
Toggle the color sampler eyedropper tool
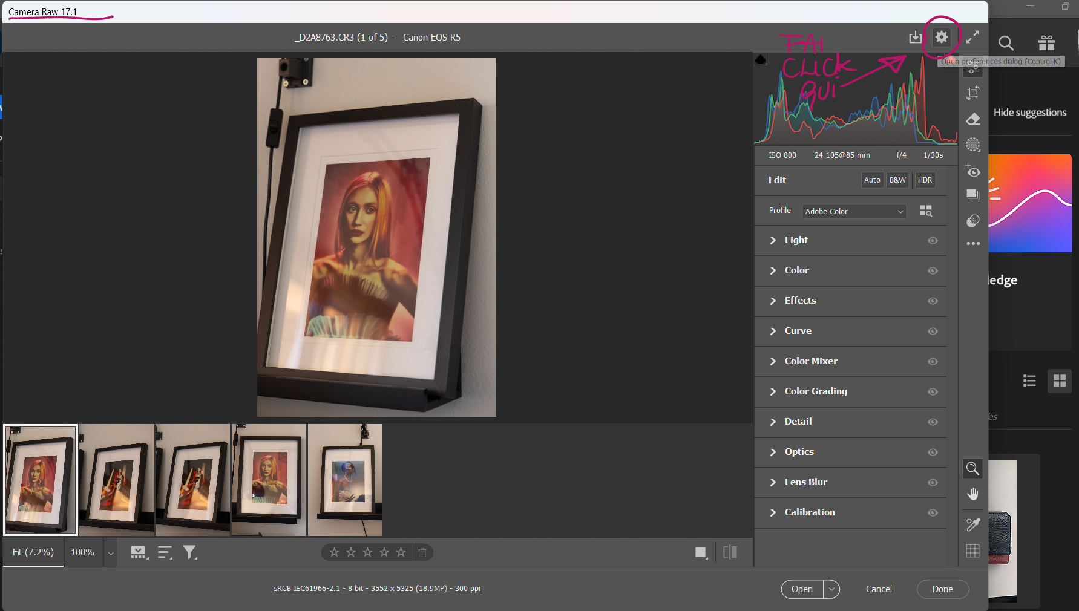[x=972, y=524]
